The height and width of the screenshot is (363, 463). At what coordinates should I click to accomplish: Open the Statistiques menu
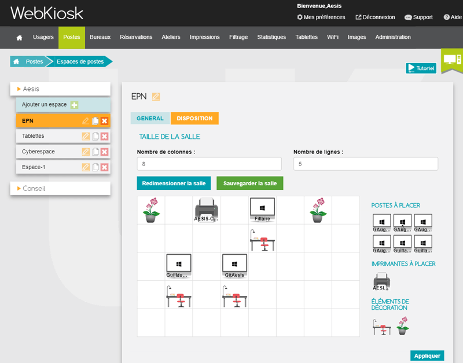[271, 37]
